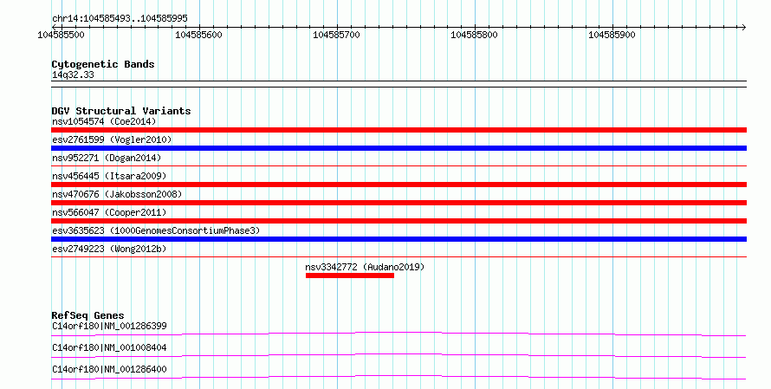
Task: Open nsv470676 (Jakobsson2008) variant
Action: [x=117, y=194]
